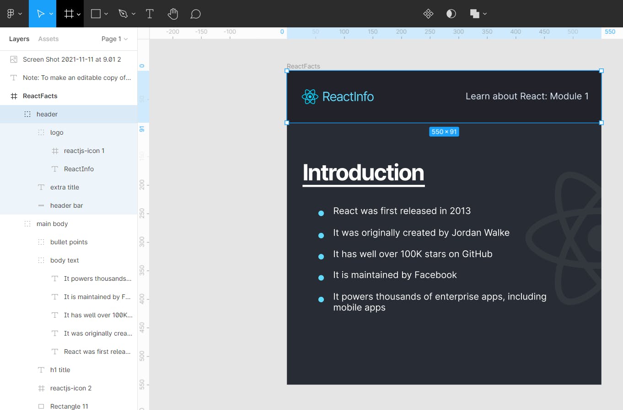Select the header bar layer

[x=69, y=205]
